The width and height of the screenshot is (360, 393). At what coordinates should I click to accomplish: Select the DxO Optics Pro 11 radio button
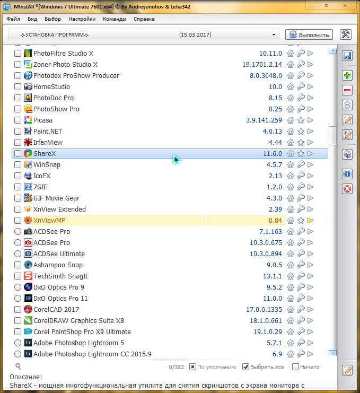[x=17, y=298]
